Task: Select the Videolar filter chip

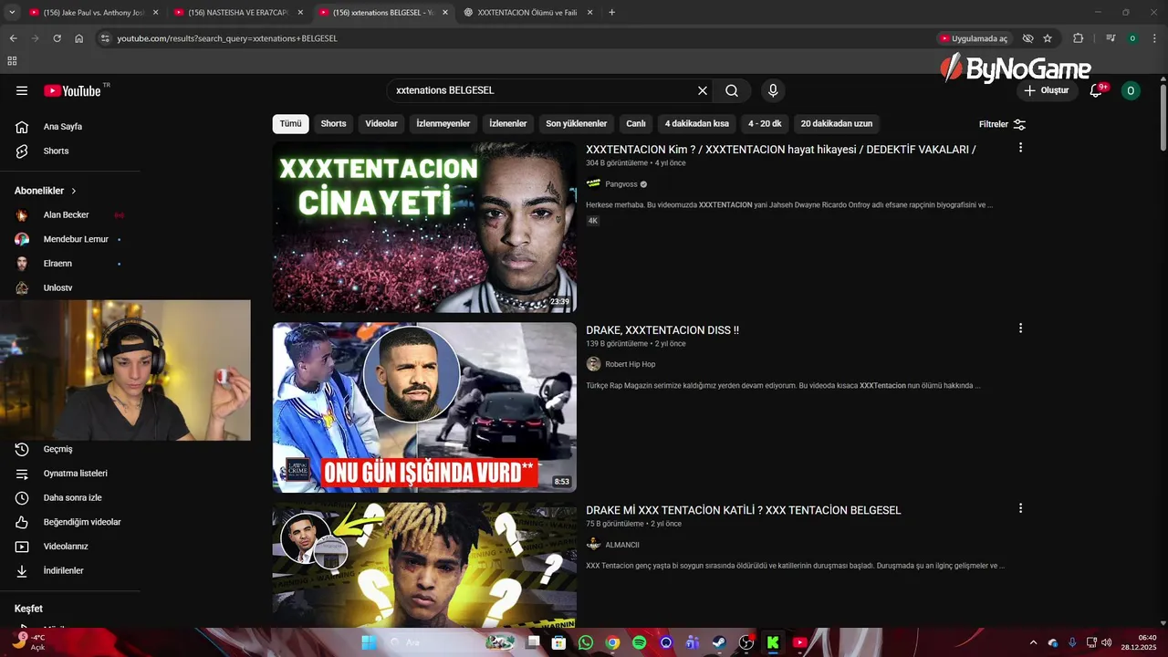Action: [x=381, y=124]
